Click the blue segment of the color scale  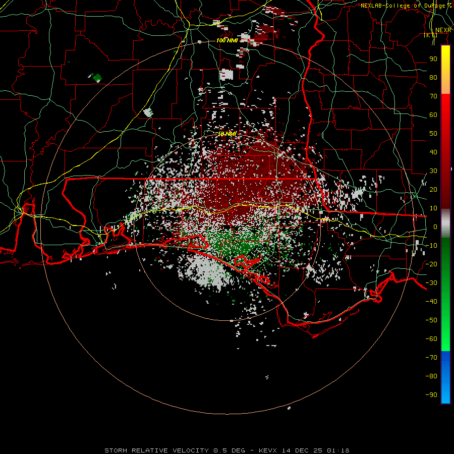(x=445, y=377)
